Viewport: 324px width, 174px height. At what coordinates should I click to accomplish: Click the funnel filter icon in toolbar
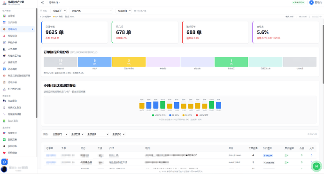[41, 11]
